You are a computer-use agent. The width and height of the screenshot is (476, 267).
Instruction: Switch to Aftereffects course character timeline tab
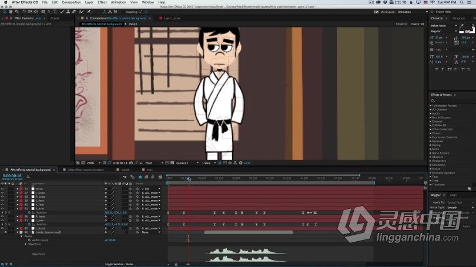point(86,170)
